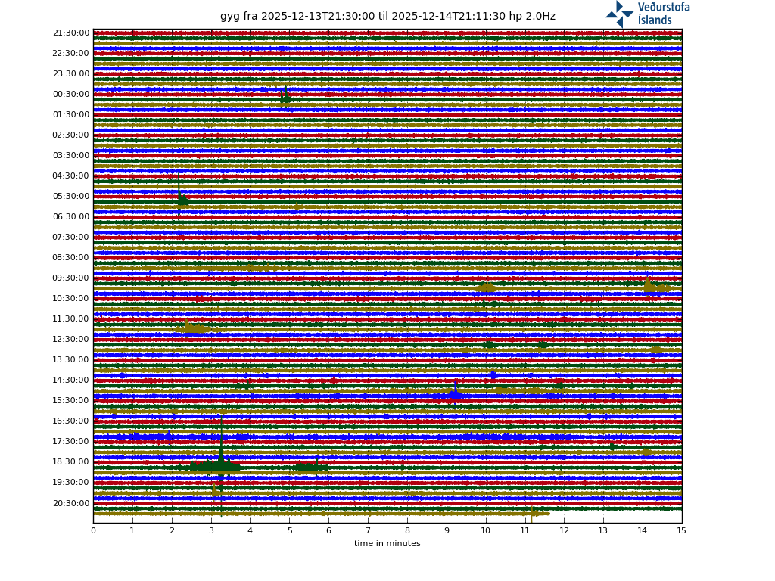Image resolution: width=775 pixels, height=581 pixels.
Task: Click the 20:30:00 row label
Action: pyautogui.click(x=71, y=503)
